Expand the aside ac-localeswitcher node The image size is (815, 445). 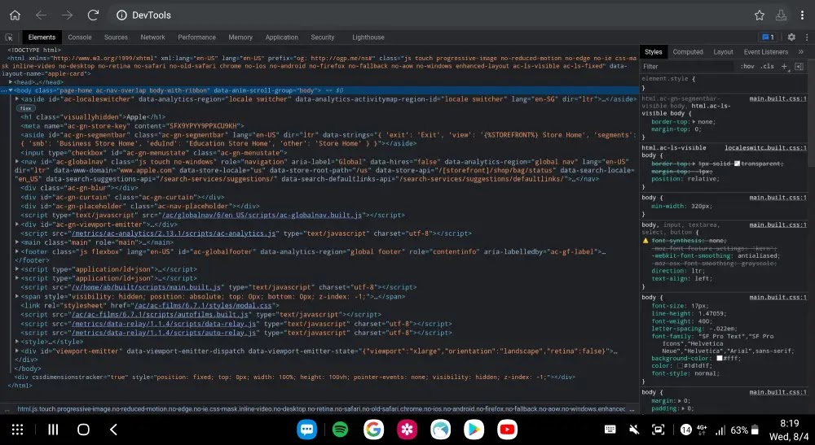(17, 98)
